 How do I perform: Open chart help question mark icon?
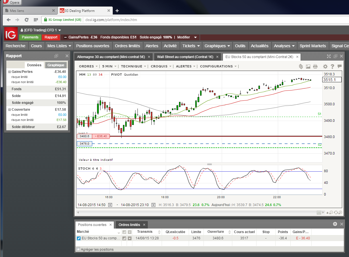(x=332, y=67)
